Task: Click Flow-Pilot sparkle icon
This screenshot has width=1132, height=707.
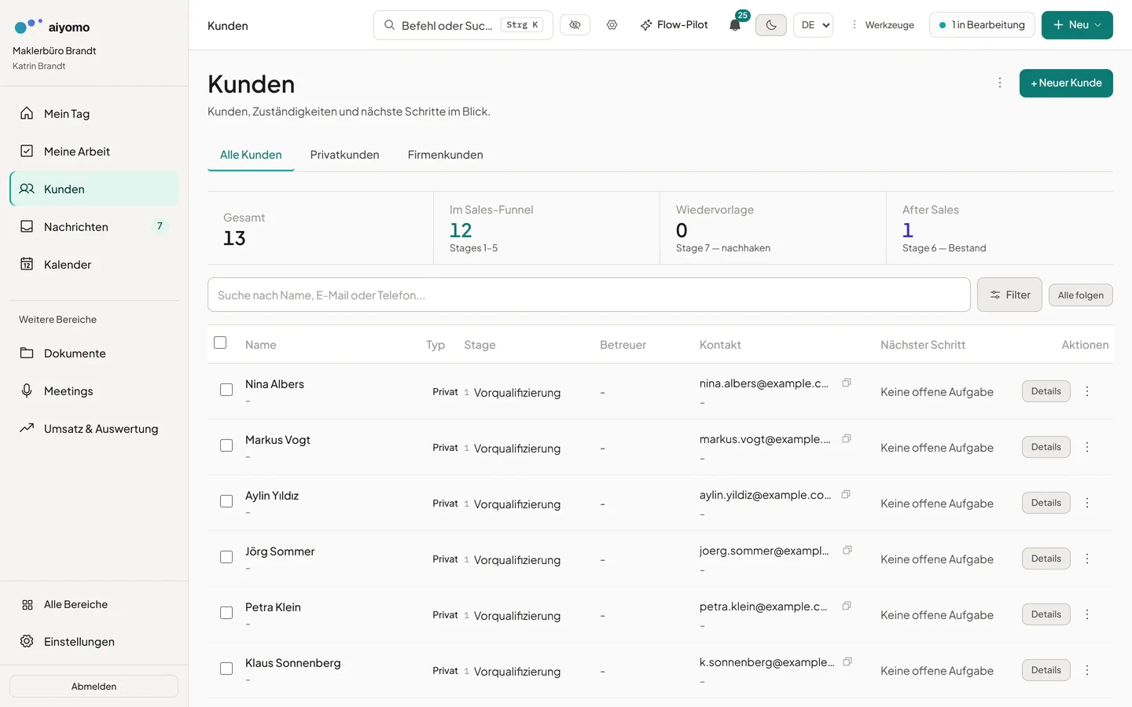Action: click(646, 25)
